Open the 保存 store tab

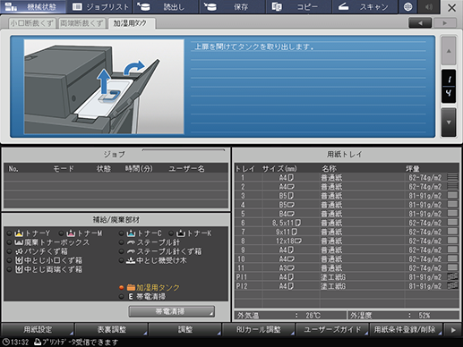click(x=232, y=6)
